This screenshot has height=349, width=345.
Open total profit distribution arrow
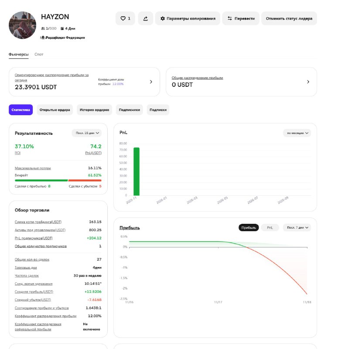pos(308,82)
